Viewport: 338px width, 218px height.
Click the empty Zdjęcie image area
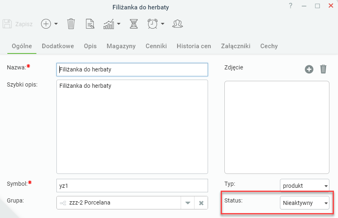click(277, 127)
